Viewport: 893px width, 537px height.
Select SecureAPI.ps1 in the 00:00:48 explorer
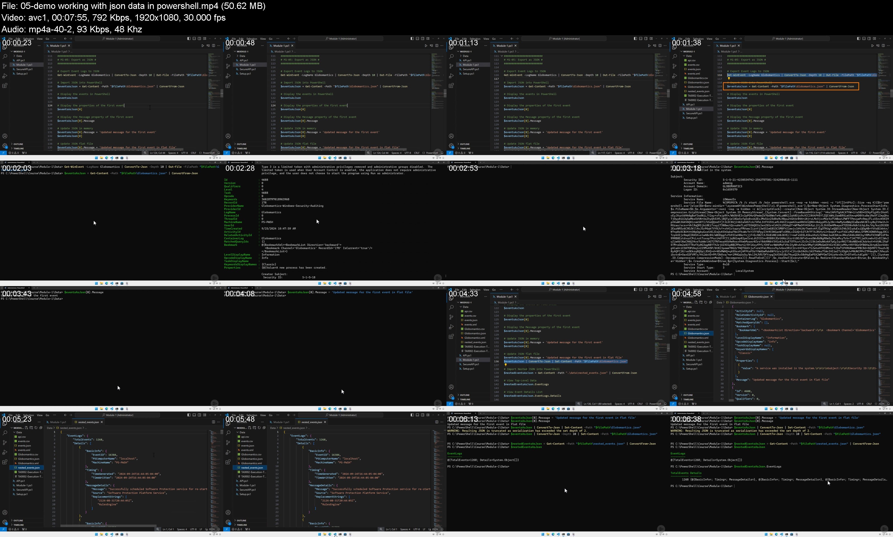pos(247,69)
